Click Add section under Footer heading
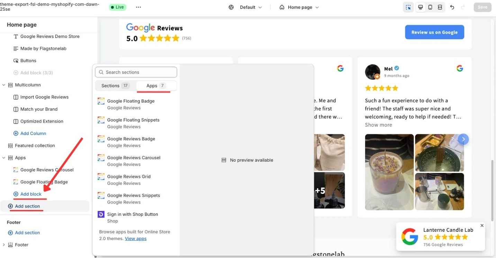 (x=27, y=233)
